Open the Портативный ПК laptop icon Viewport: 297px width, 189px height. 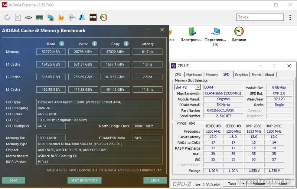click(x=215, y=31)
